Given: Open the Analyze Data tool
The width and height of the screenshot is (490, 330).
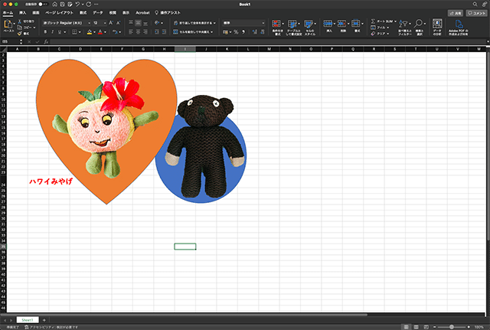Looking at the screenshot, I should coord(438,24).
